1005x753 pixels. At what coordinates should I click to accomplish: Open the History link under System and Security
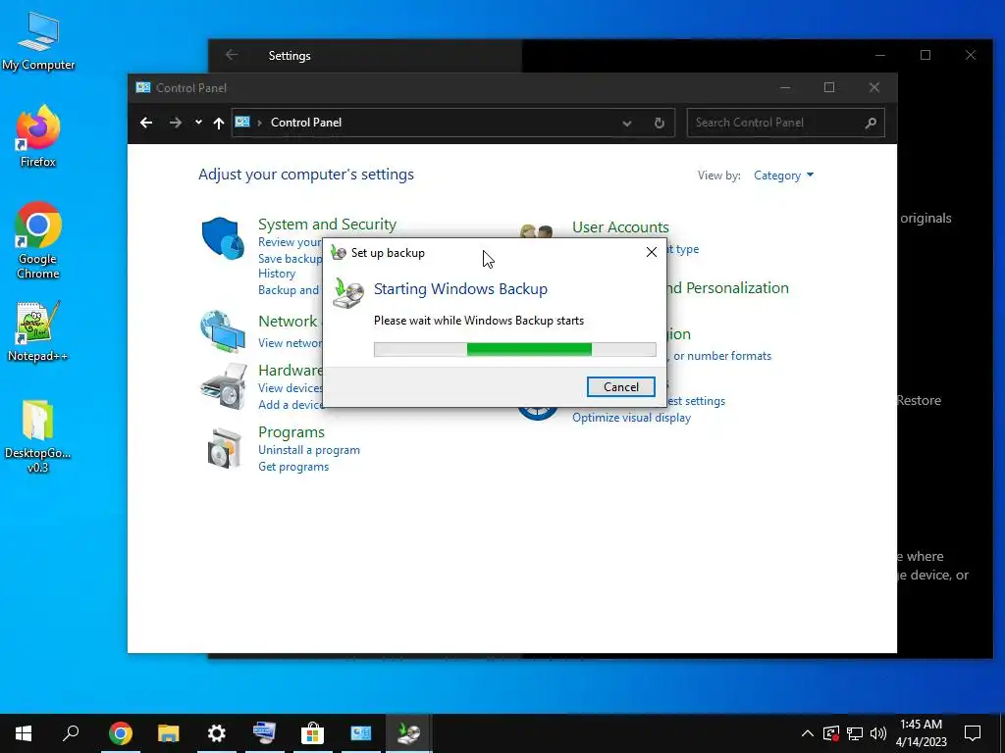coord(277,274)
